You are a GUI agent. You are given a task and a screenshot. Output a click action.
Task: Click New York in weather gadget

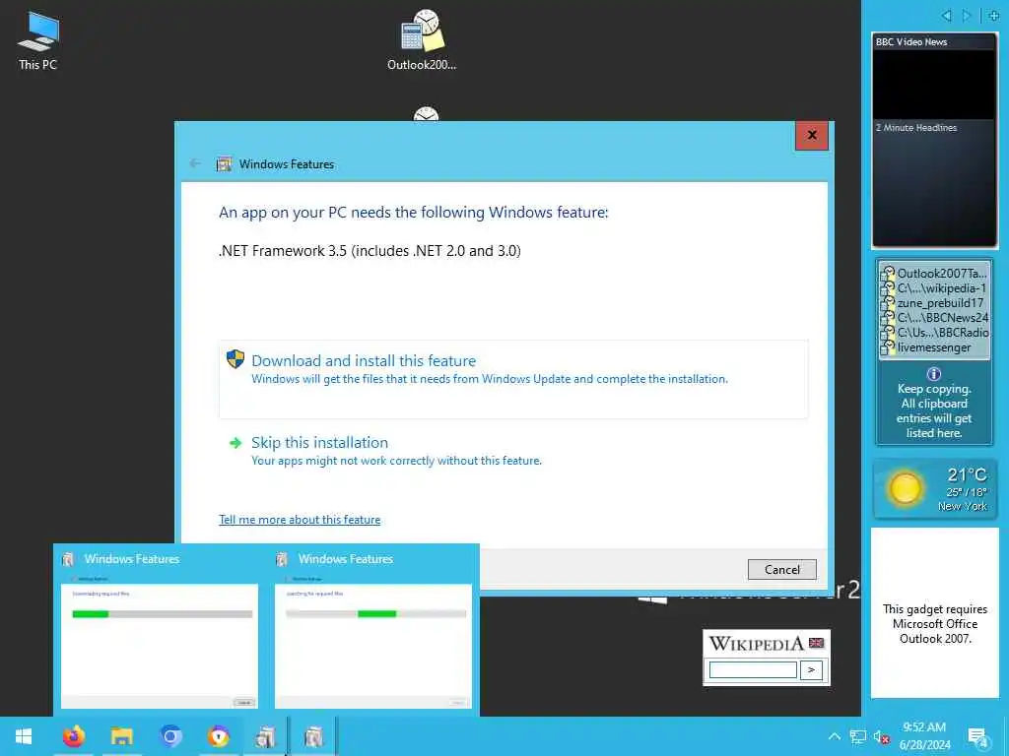pyautogui.click(x=962, y=506)
